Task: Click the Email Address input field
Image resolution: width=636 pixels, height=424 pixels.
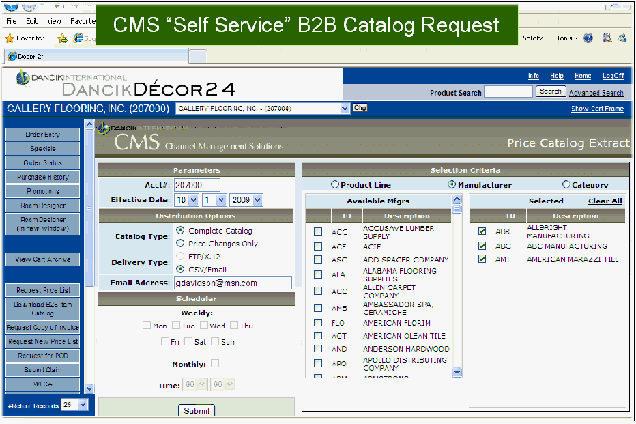Action: click(x=231, y=283)
